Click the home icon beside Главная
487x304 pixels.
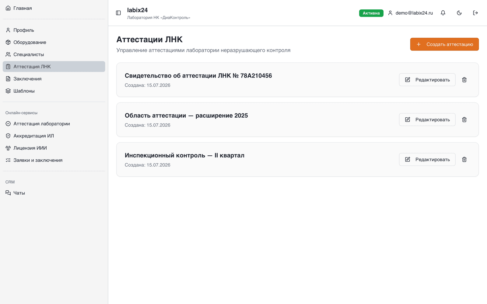tap(8, 8)
